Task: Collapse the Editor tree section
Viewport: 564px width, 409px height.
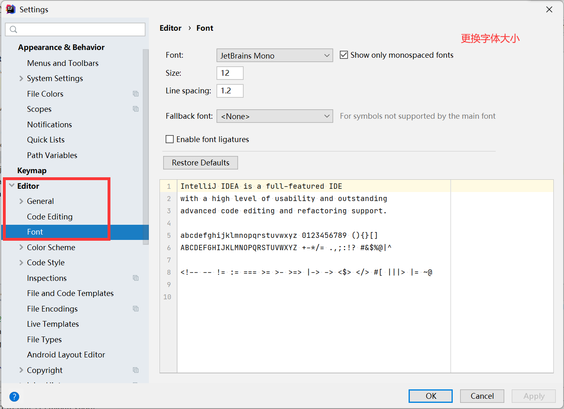Action: tap(11, 186)
